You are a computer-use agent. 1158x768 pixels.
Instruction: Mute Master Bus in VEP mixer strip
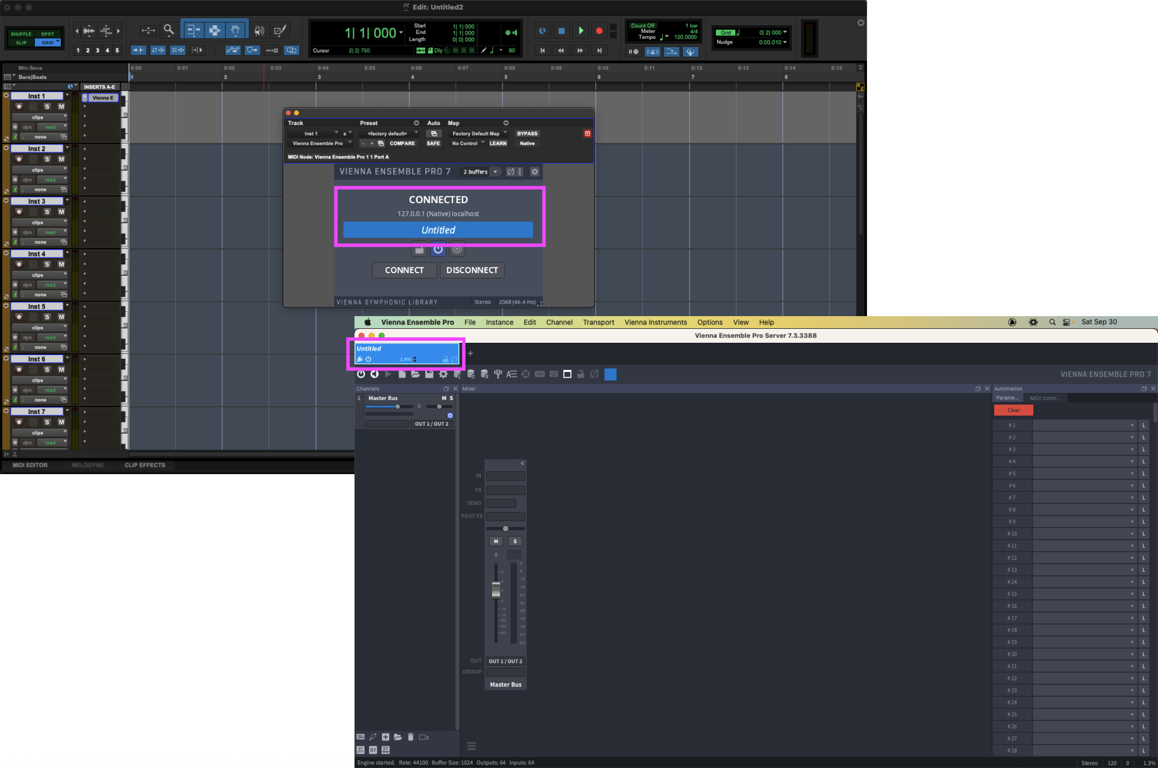[x=496, y=541]
